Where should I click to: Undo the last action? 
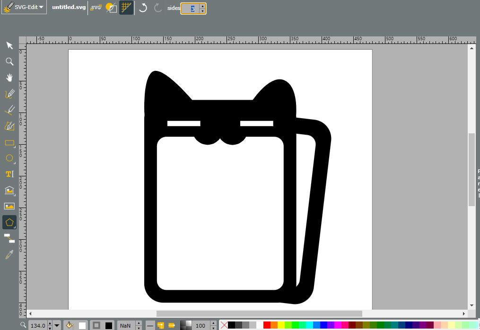(143, 8)
